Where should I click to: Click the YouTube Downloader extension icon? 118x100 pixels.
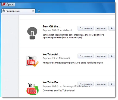coord(32,89)
